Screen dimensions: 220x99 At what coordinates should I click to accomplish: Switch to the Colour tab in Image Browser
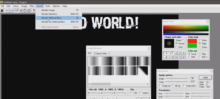(x=98, y=53)
